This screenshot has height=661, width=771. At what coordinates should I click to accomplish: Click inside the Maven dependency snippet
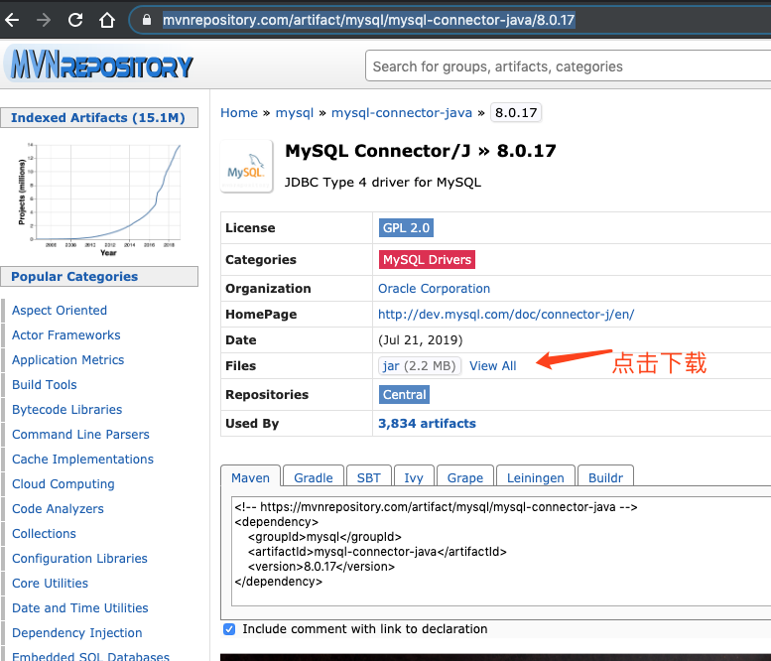(x=501, y=551)
